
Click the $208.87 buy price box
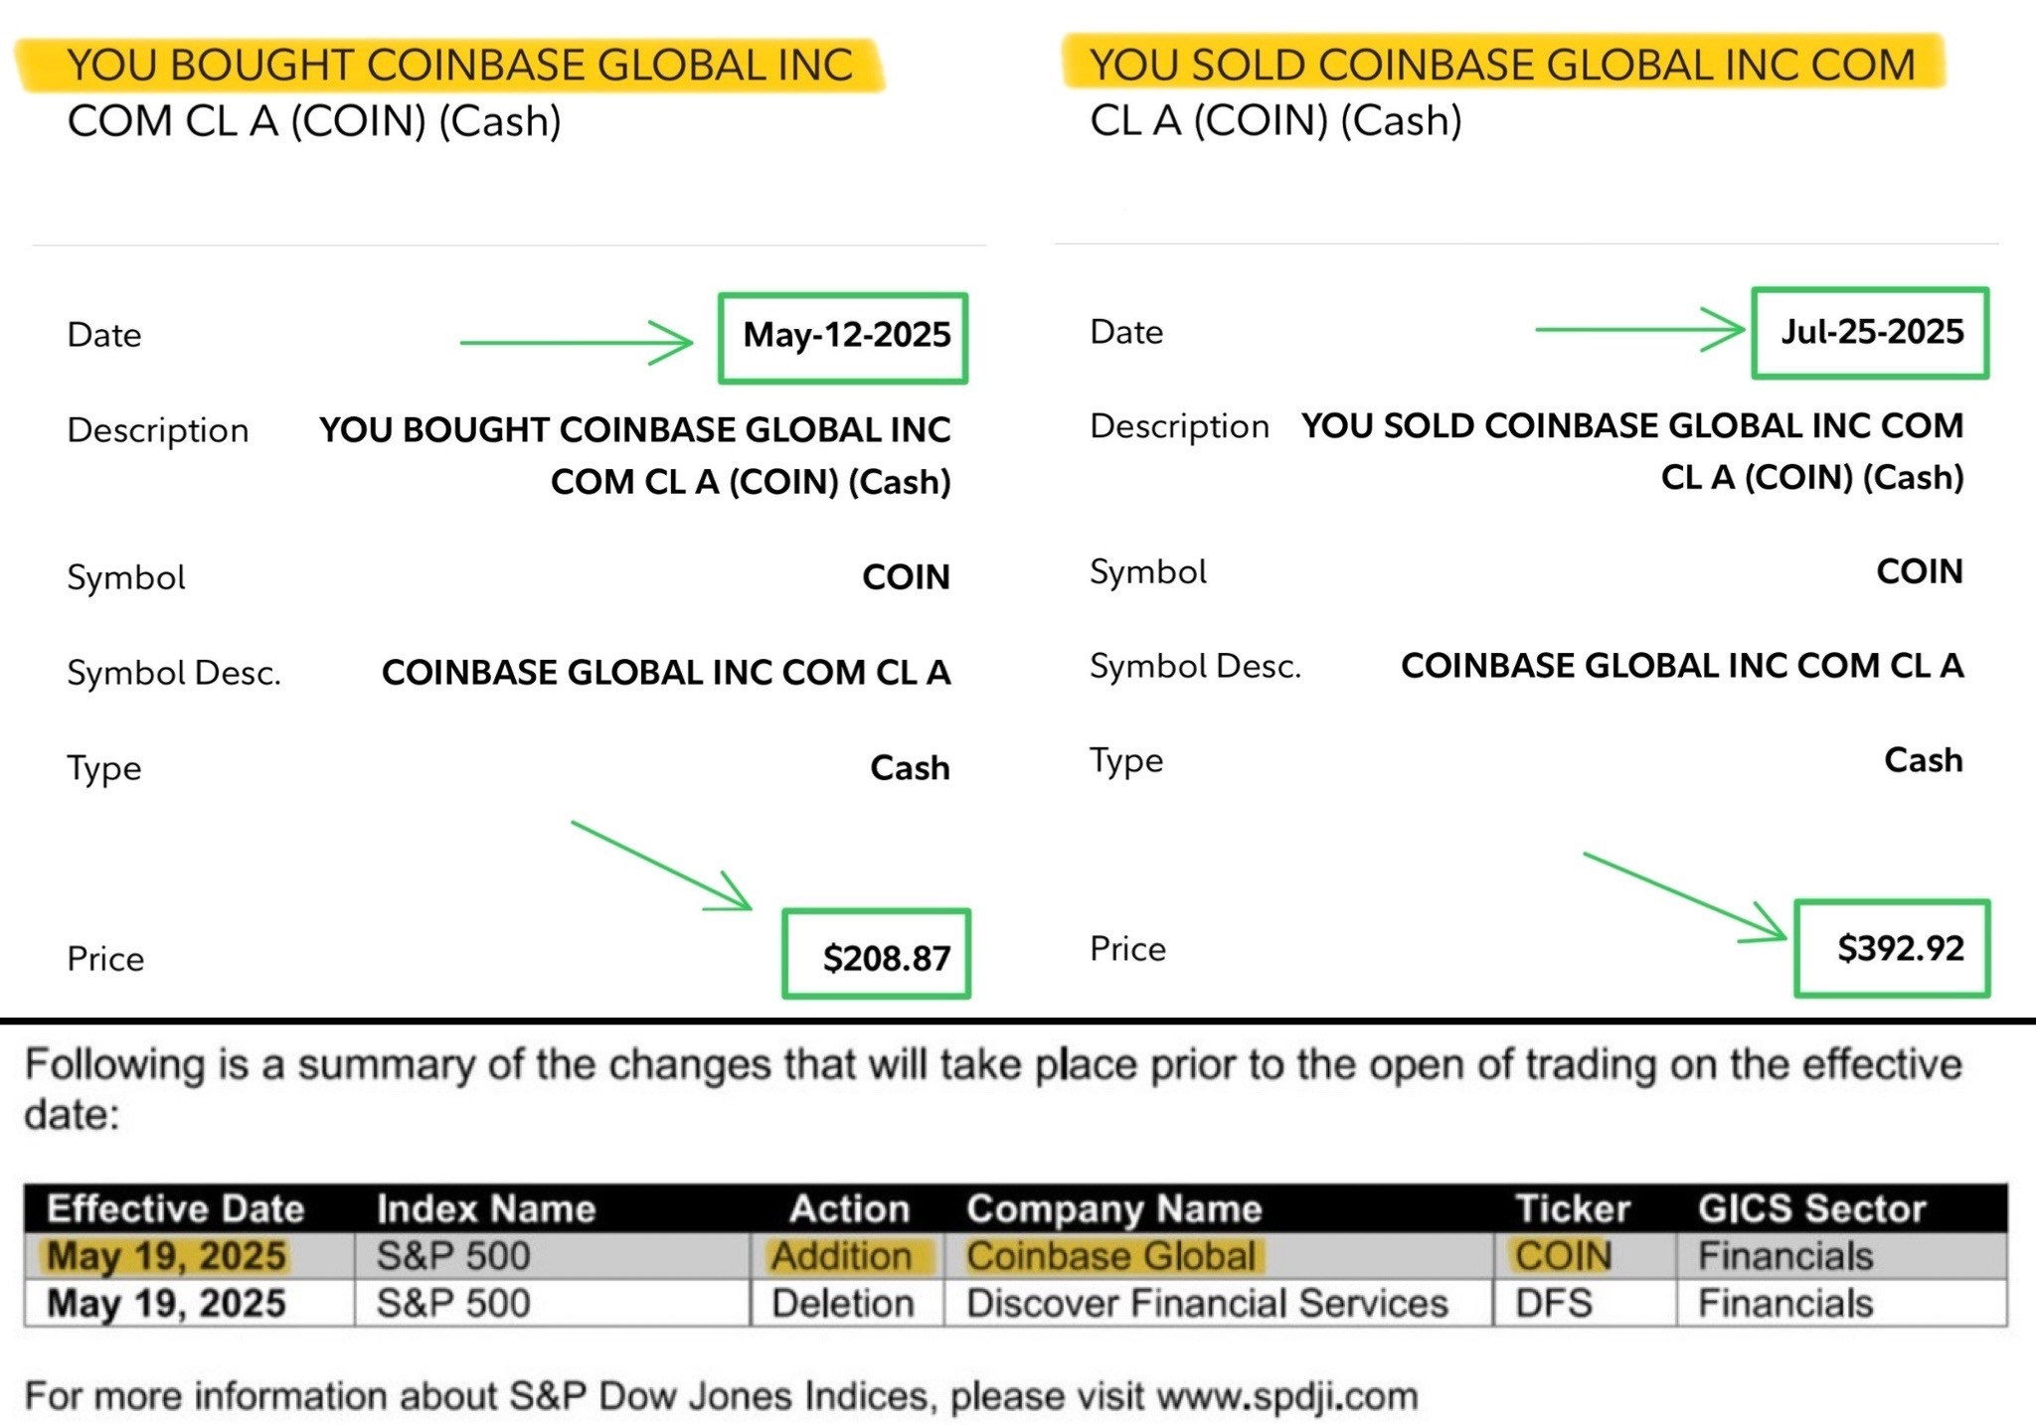click(x=876, y=954)
